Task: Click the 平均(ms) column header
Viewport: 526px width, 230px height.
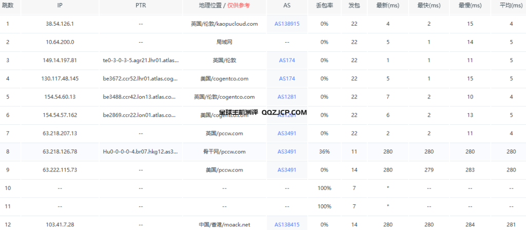Action: click(511, 5)
